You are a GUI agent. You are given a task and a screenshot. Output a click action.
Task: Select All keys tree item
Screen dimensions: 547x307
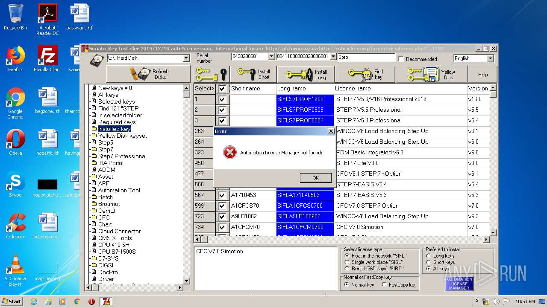click(108, 95)
